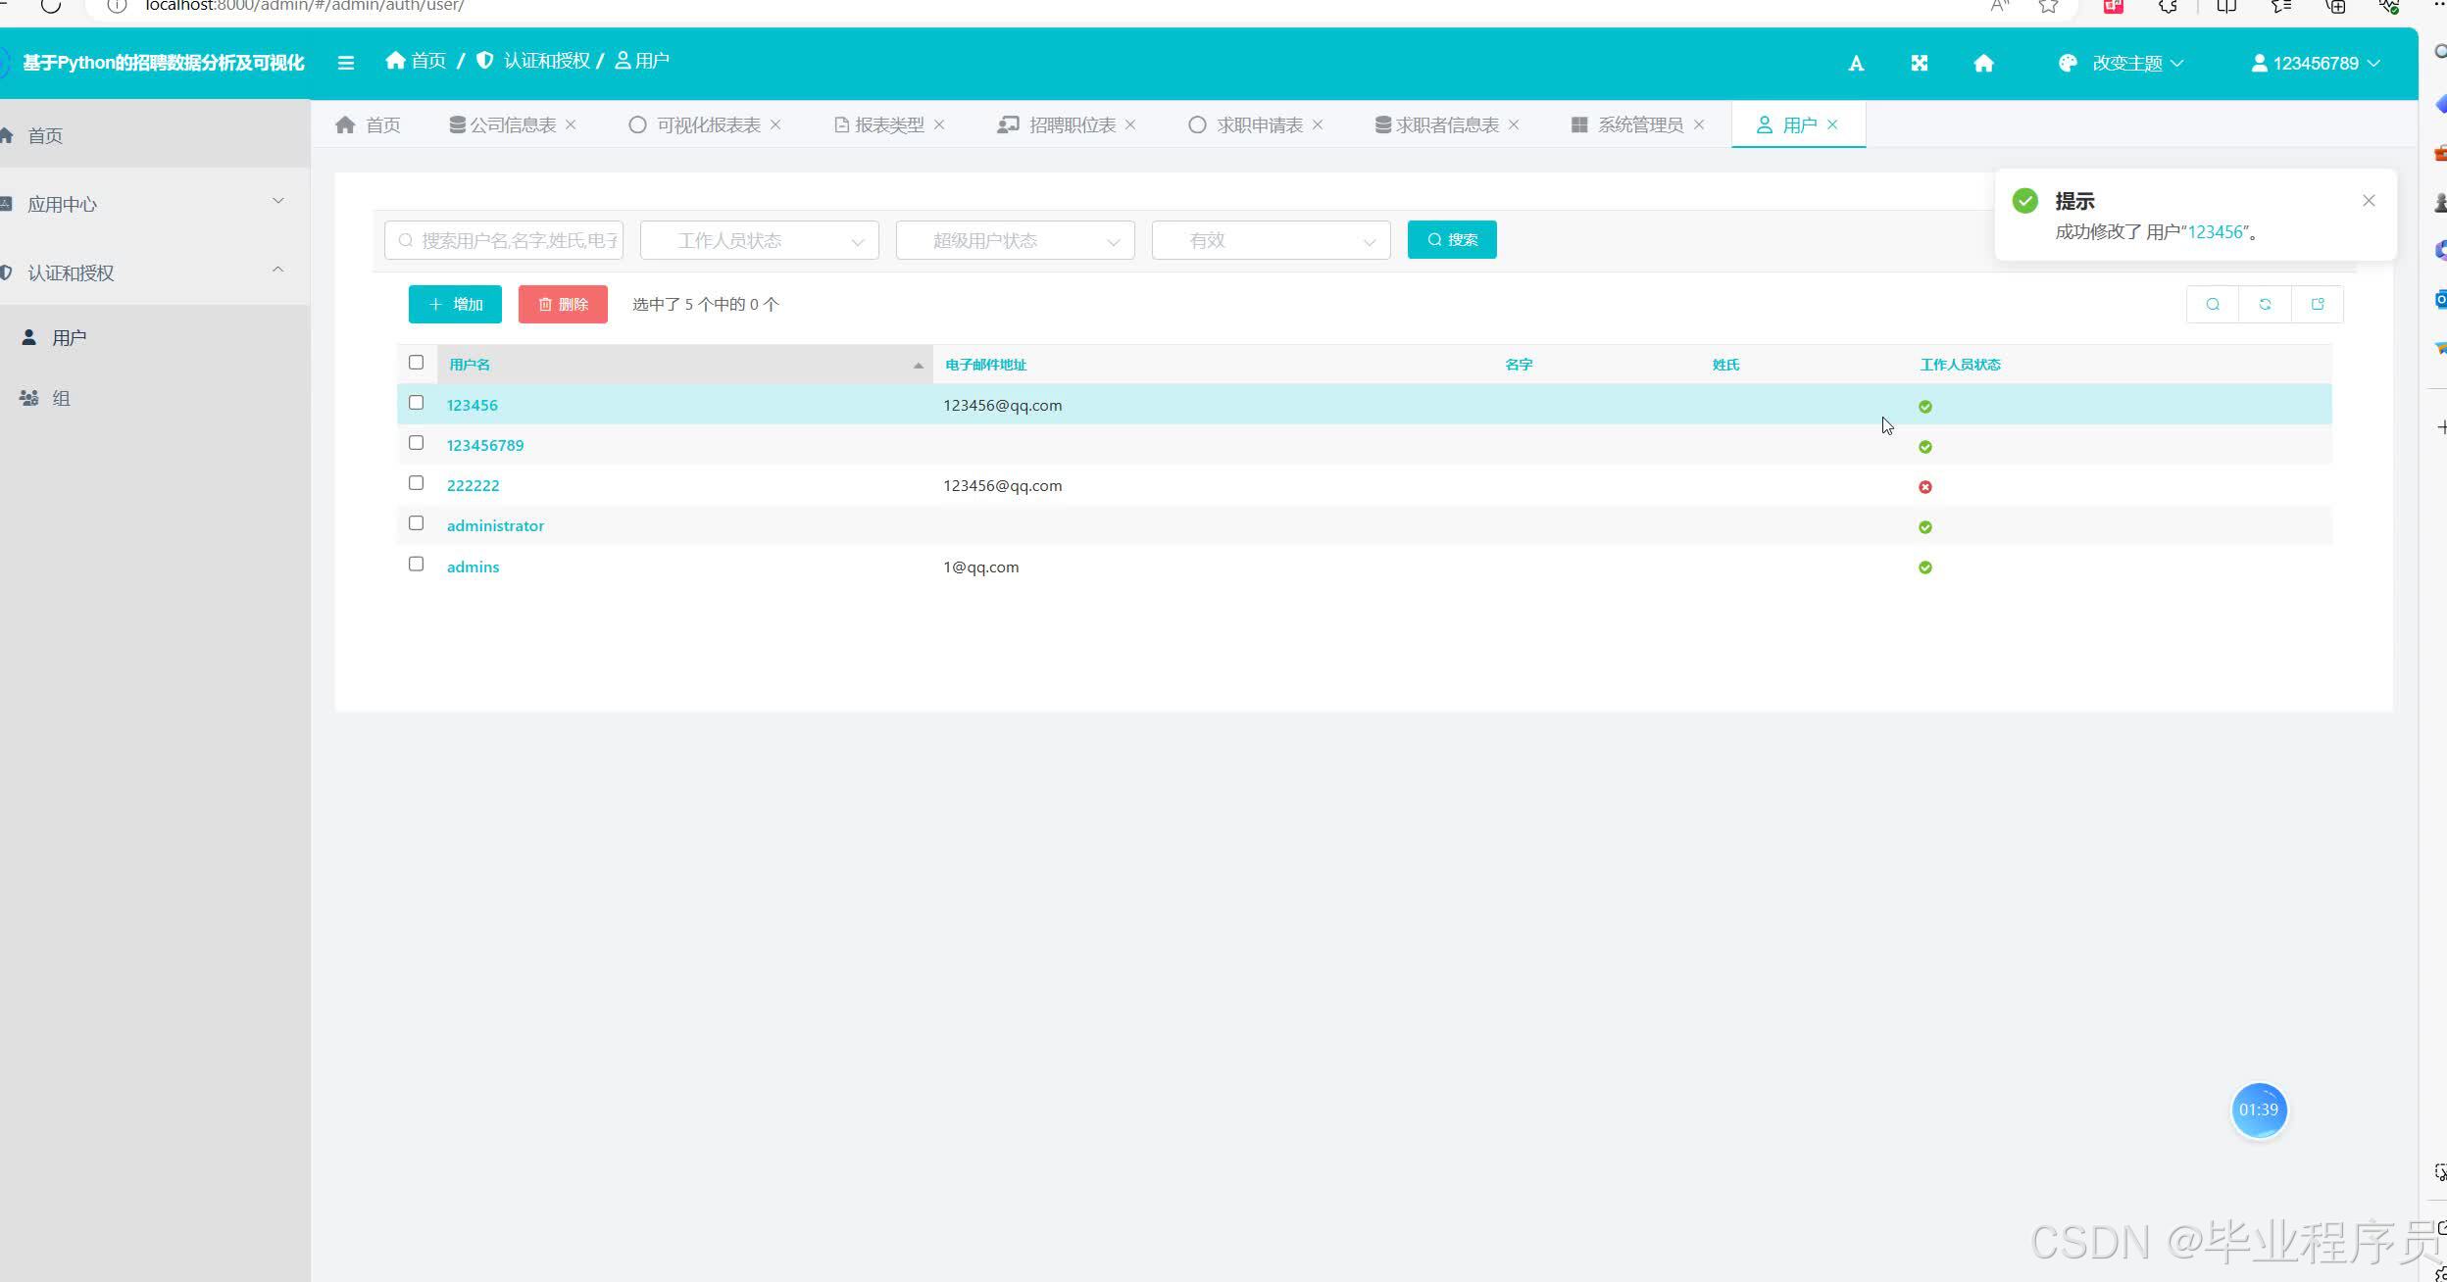Switch to the 招聘职位表 tab
The height and width of the screenshot is (1282, 2447).
[1057, 124]
